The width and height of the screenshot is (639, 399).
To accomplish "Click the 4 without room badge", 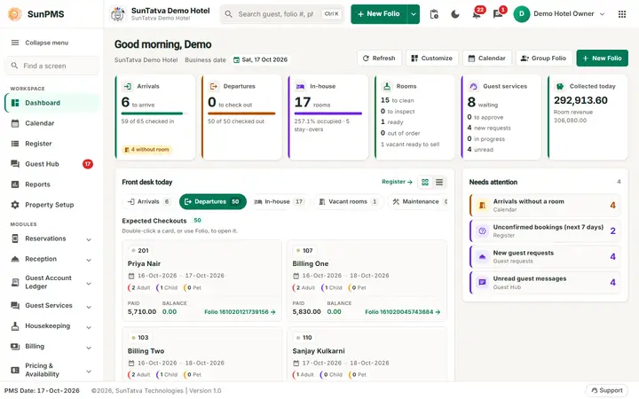I will pos(146,150).
